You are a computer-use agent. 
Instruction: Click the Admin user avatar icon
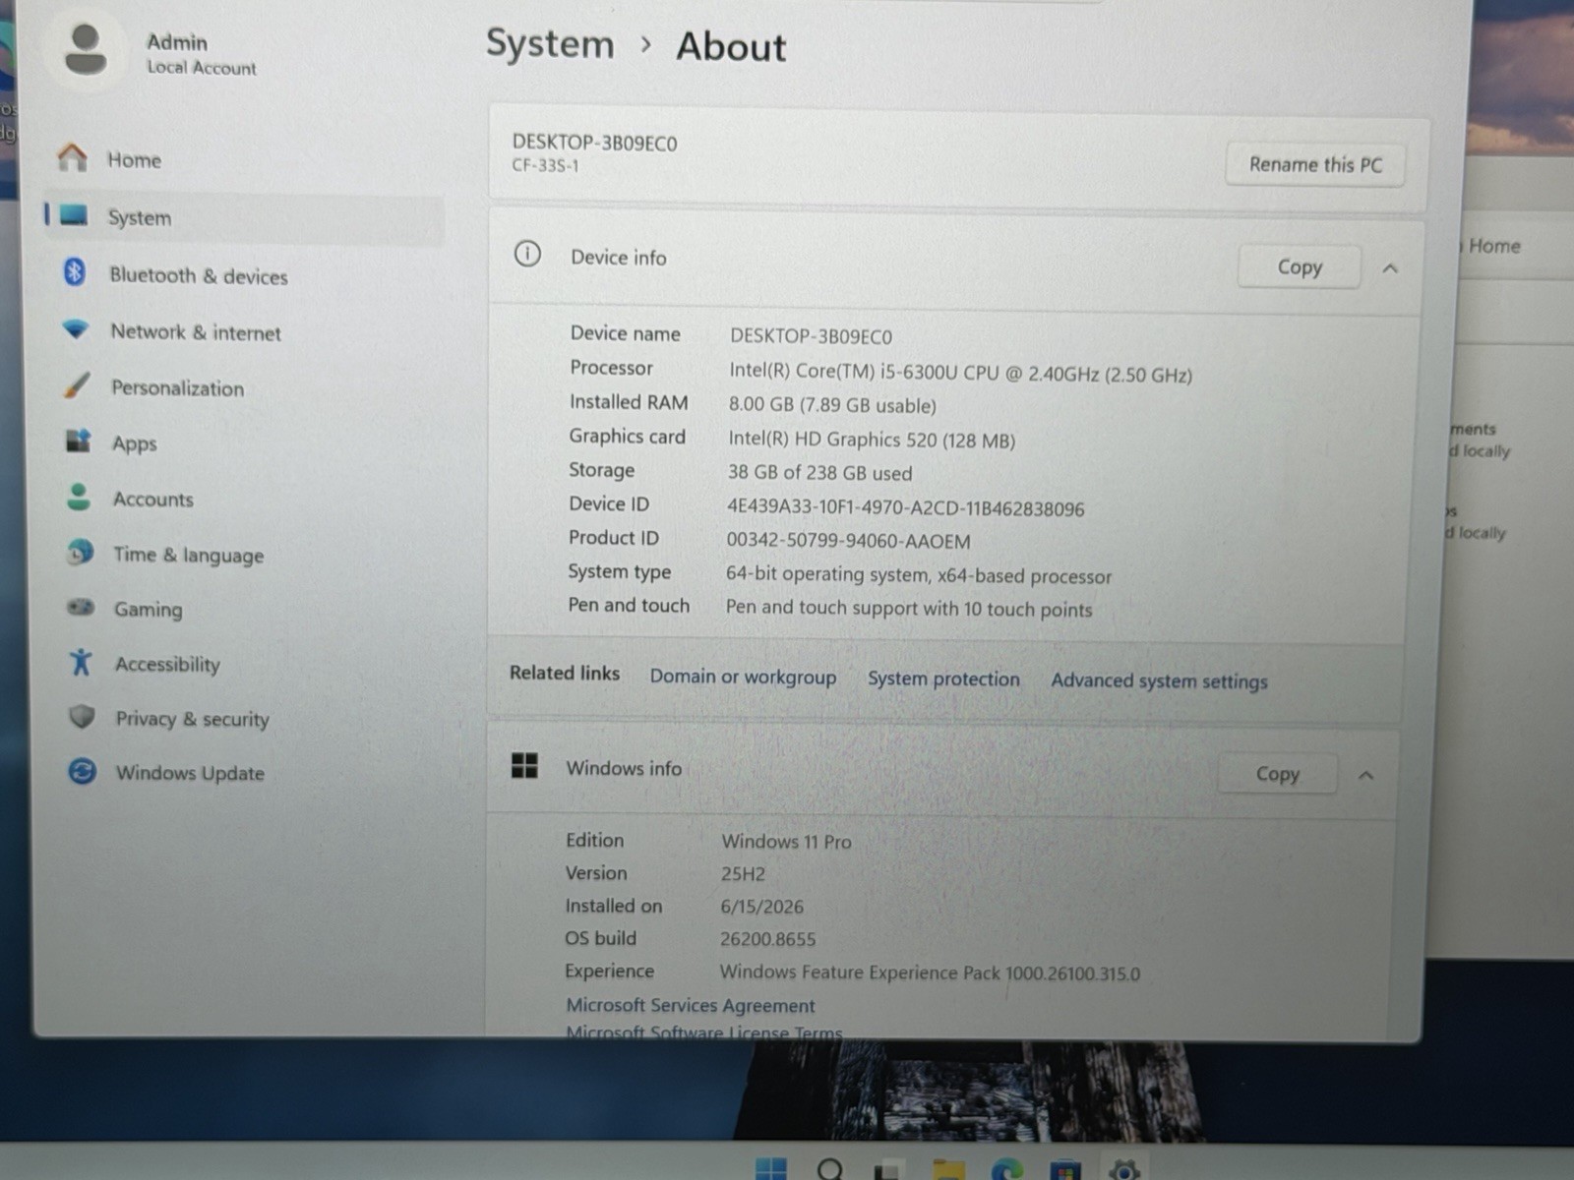[86, 50]
